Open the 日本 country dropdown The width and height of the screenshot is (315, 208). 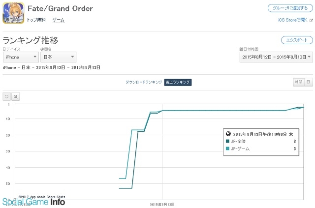click(58, 57)
